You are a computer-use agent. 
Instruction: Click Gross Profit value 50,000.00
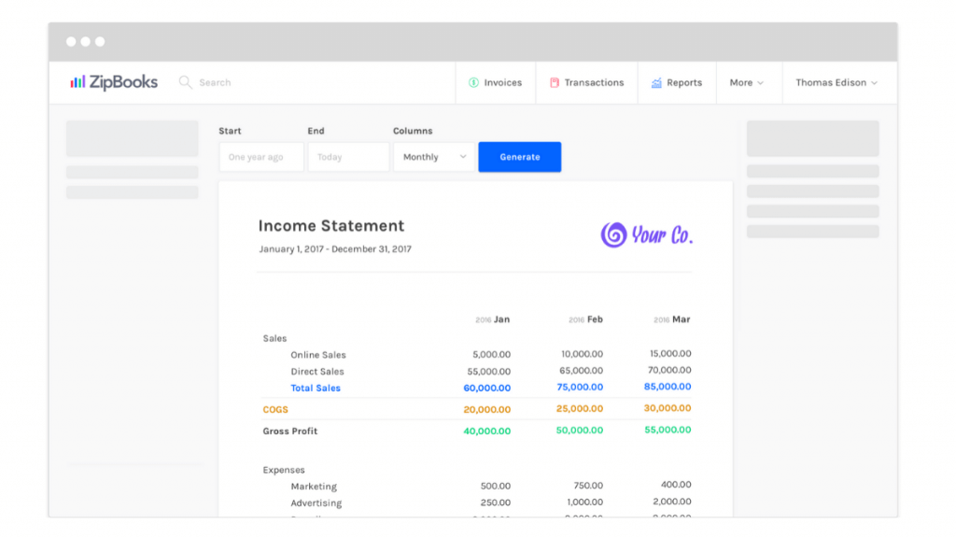point(579,430)
